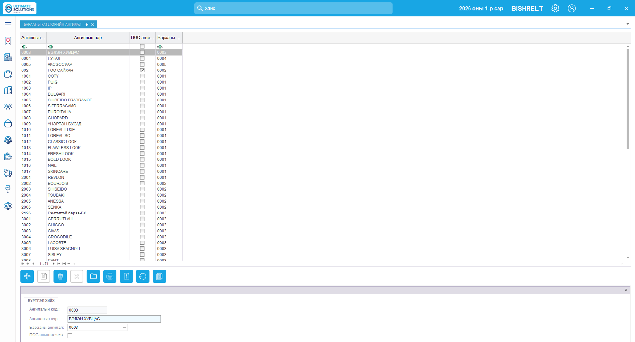The height and width of the screenshot is (342, 635).
Task: Select the БАРААНЫ КАТЕГОРИЙН АНГИЛАЛ tab
Action: pyautogui.click(x=53, y=24)
